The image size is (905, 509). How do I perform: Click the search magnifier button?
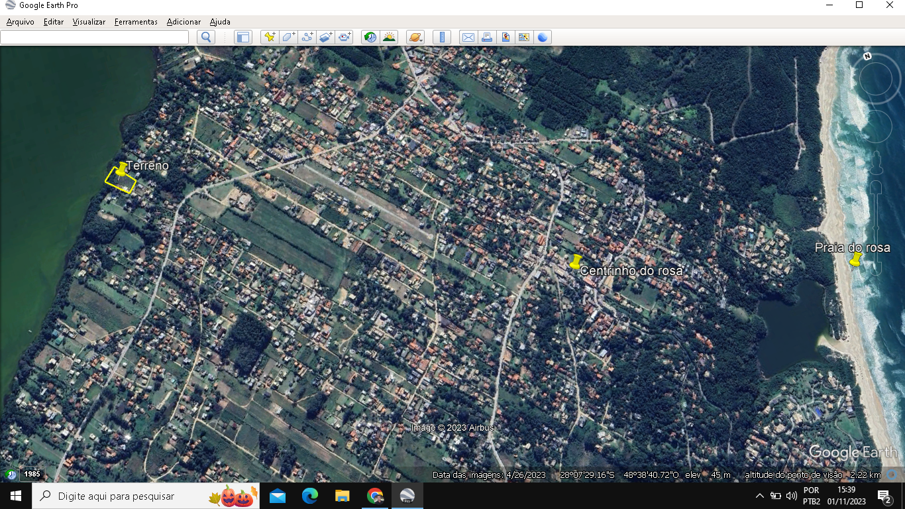206,37
